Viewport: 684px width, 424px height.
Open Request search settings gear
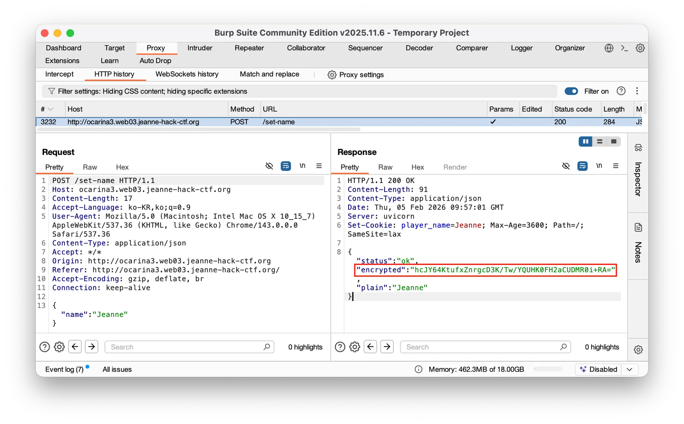click(x=59, y=347)
